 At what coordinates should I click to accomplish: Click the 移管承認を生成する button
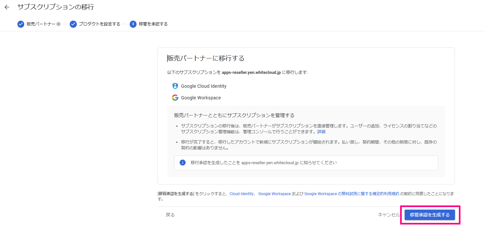[x=430, y=215]
